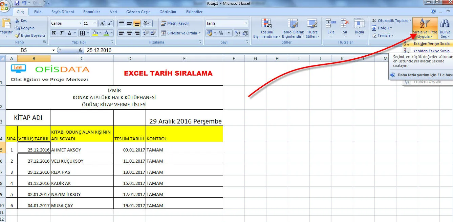Toggle italic (T) formatting

pos(62,33)
